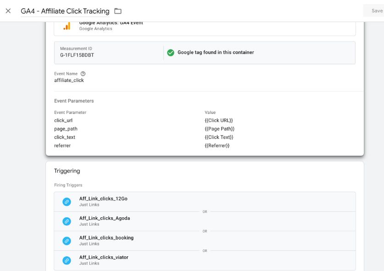Click the link icon for Aff_Link_clicks_booking

[67, 241]
